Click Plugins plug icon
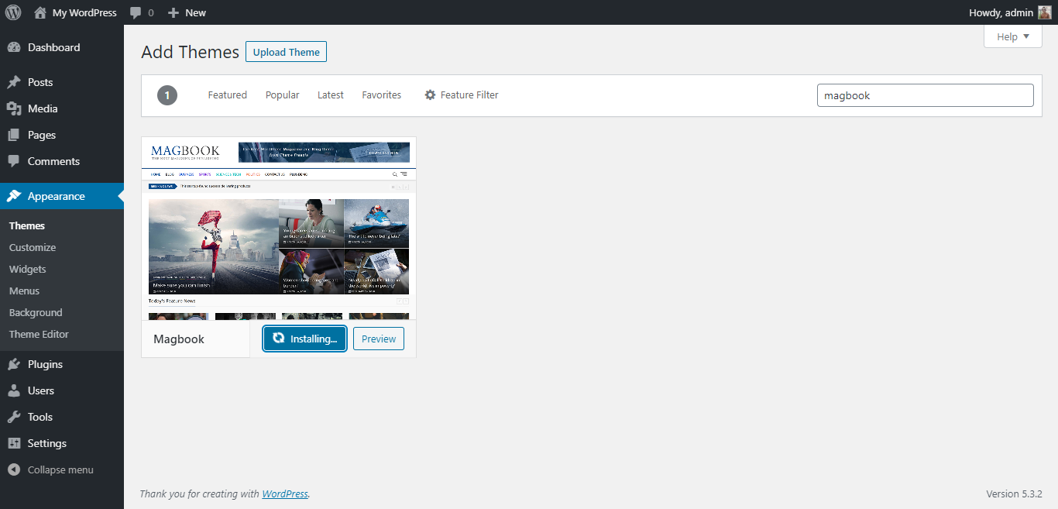1058x509 pixels. click(x=14, y=364)
